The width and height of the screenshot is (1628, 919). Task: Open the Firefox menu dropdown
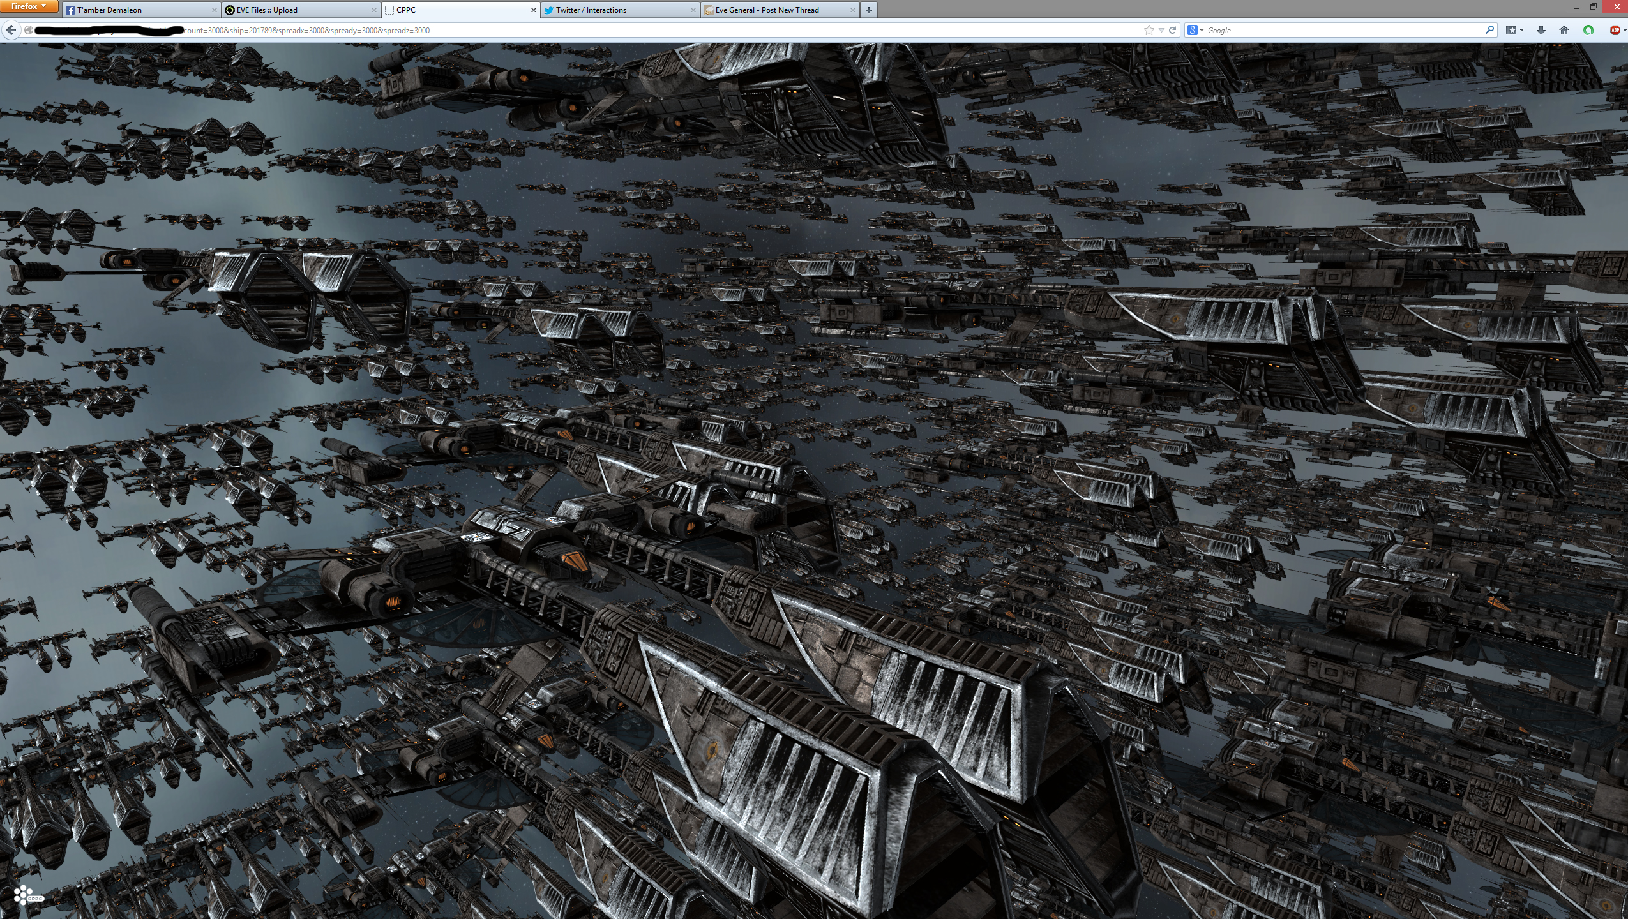pyautogui.click(x=29, y=6)
